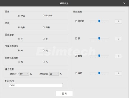Select the 中文 language radio button

pos(19,16)
